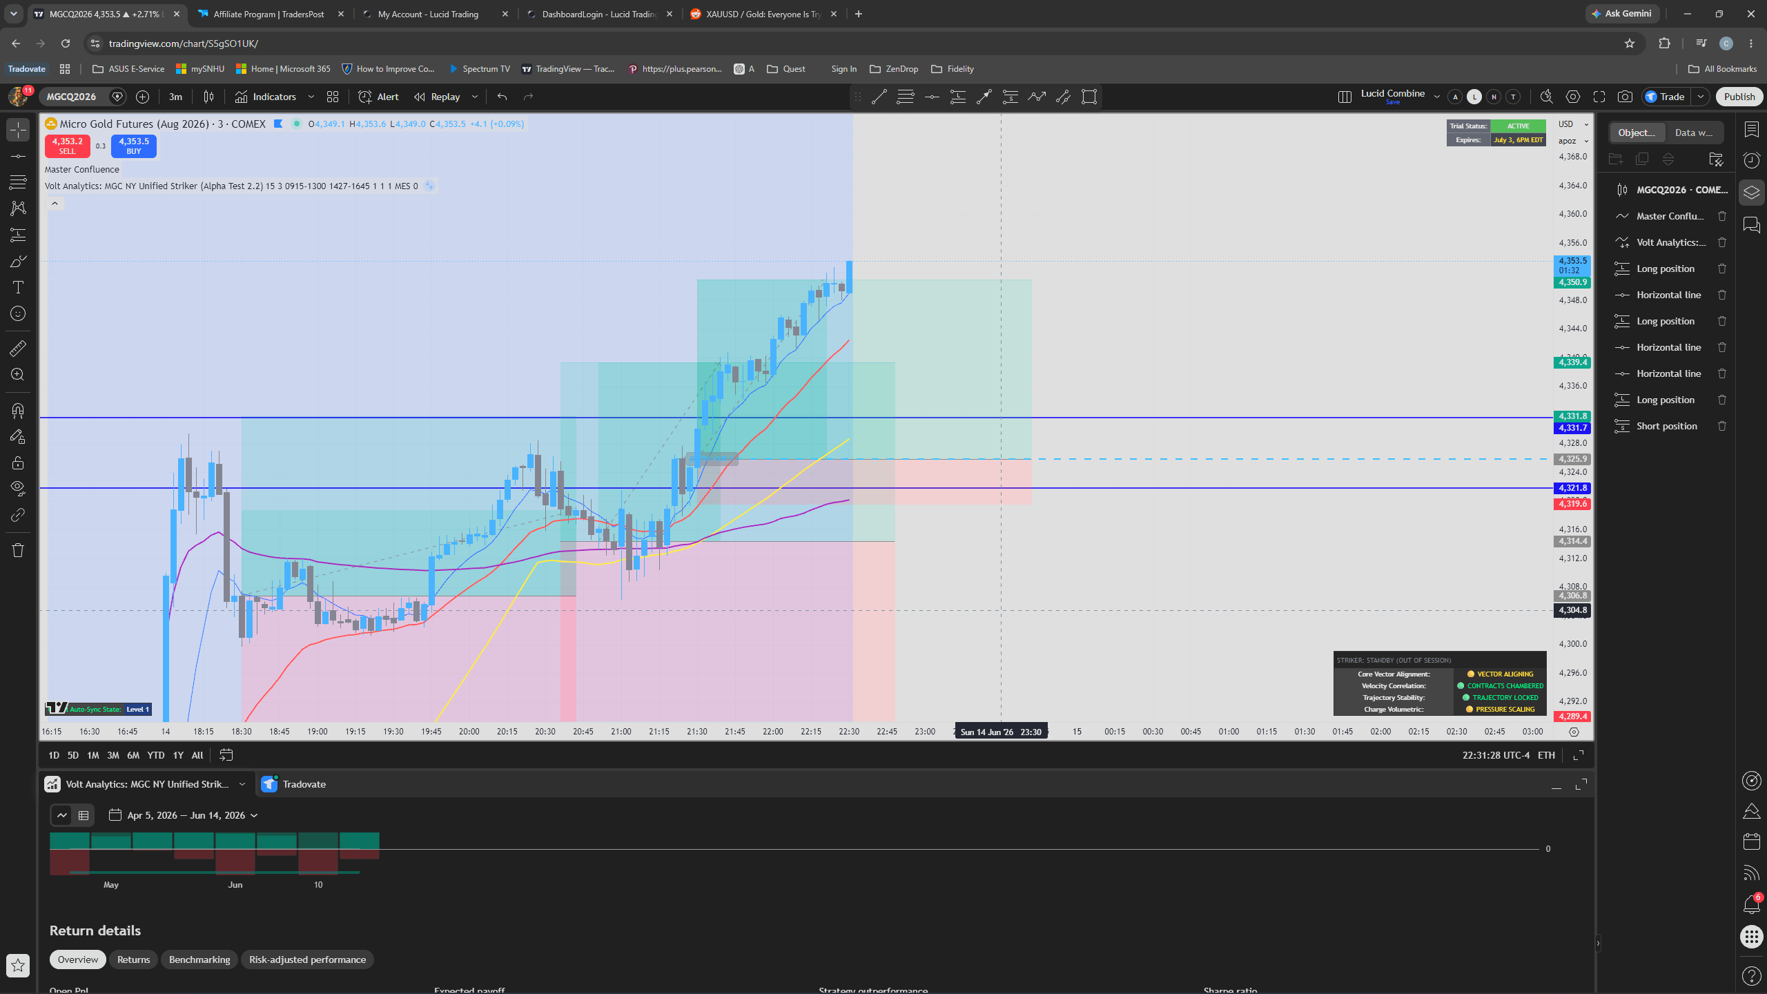Image resolution: width=1767 pixels, height=994 pixels.
Task: Open the Help Center question icon
Action: pos(1751,975)
